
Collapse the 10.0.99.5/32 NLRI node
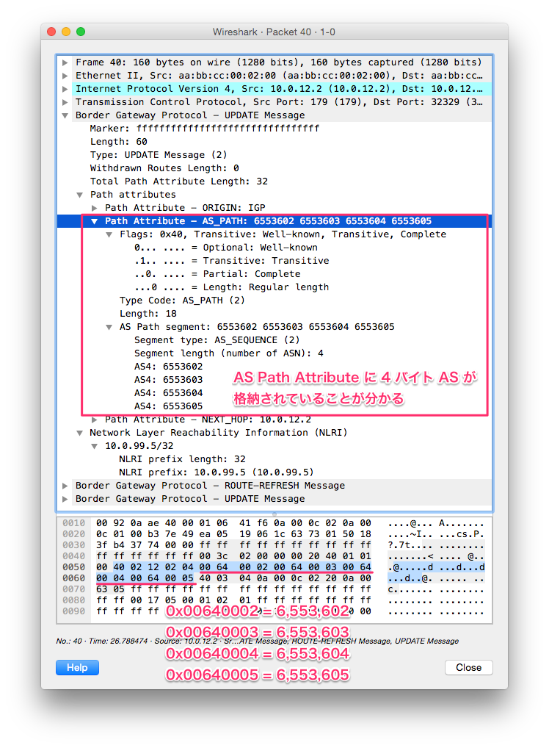tap(95, 446)
